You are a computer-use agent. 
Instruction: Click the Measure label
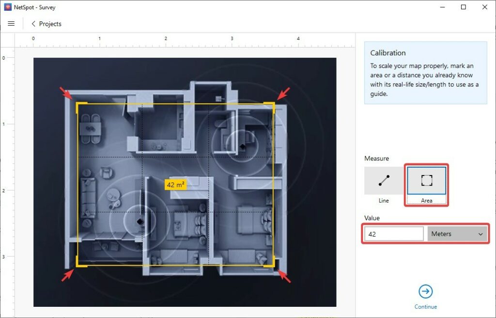pos(376,159)
